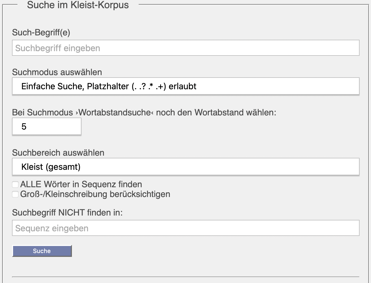Click the Kleist (gesamt) selection text
The image size is (371, 283).
click(x=51, y=167)
